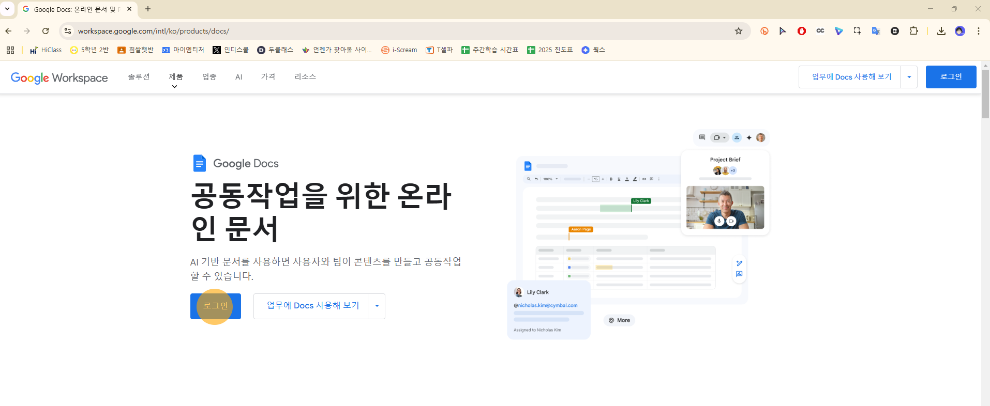
Task: Open the i-Scream bookmark
Action: coord(399,50)
